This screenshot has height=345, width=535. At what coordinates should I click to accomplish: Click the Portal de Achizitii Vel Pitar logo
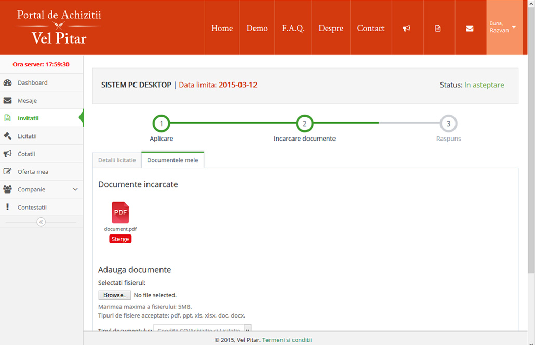[x=59, y=27]
